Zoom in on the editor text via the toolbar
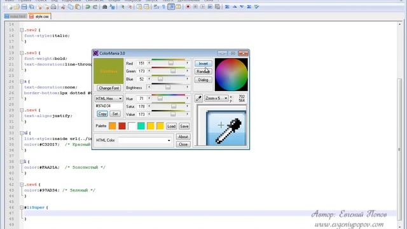Viewport: 407px width, 229px height. (x=122, y=7)
